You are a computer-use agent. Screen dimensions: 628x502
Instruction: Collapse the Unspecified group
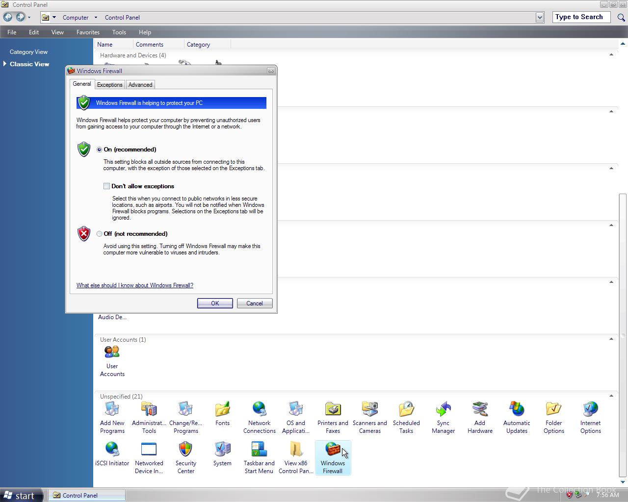(x=611, y=396)
